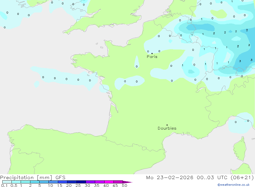Pick the 45–50 mm legend color swatch
The width and height of the screenshot is (255, 187).
118,182
